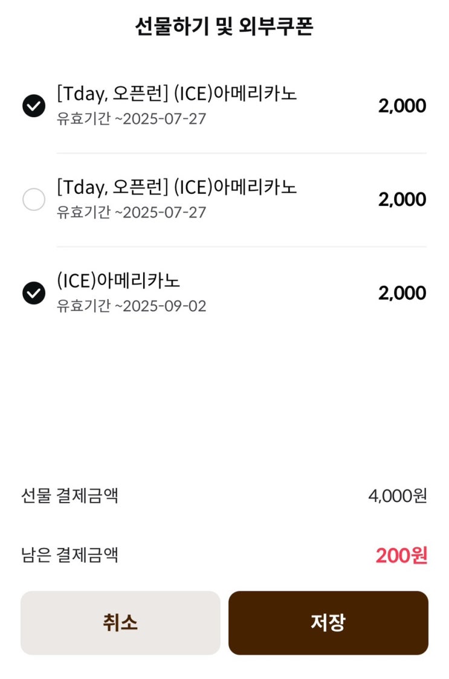Click the first coupon's 2,000 amount

point(402,106)
